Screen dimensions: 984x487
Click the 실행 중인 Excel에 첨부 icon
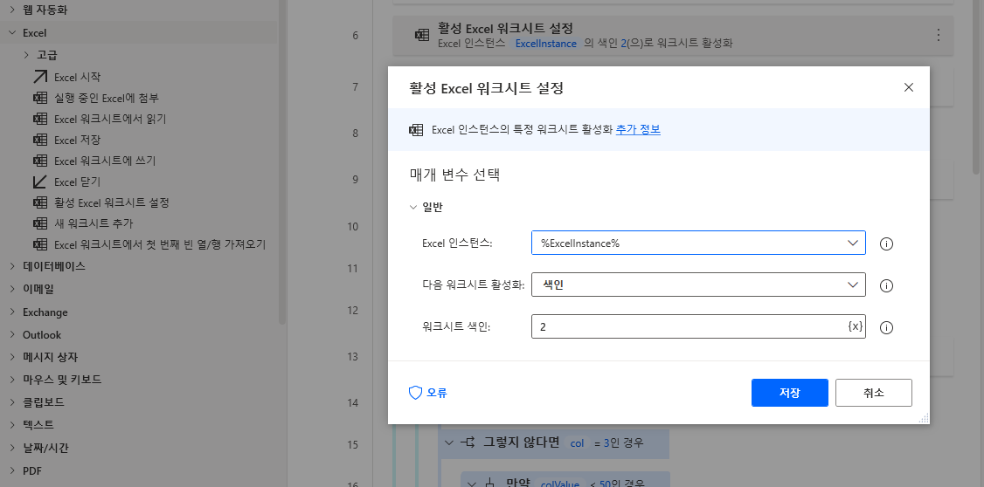tap(40, 98)
